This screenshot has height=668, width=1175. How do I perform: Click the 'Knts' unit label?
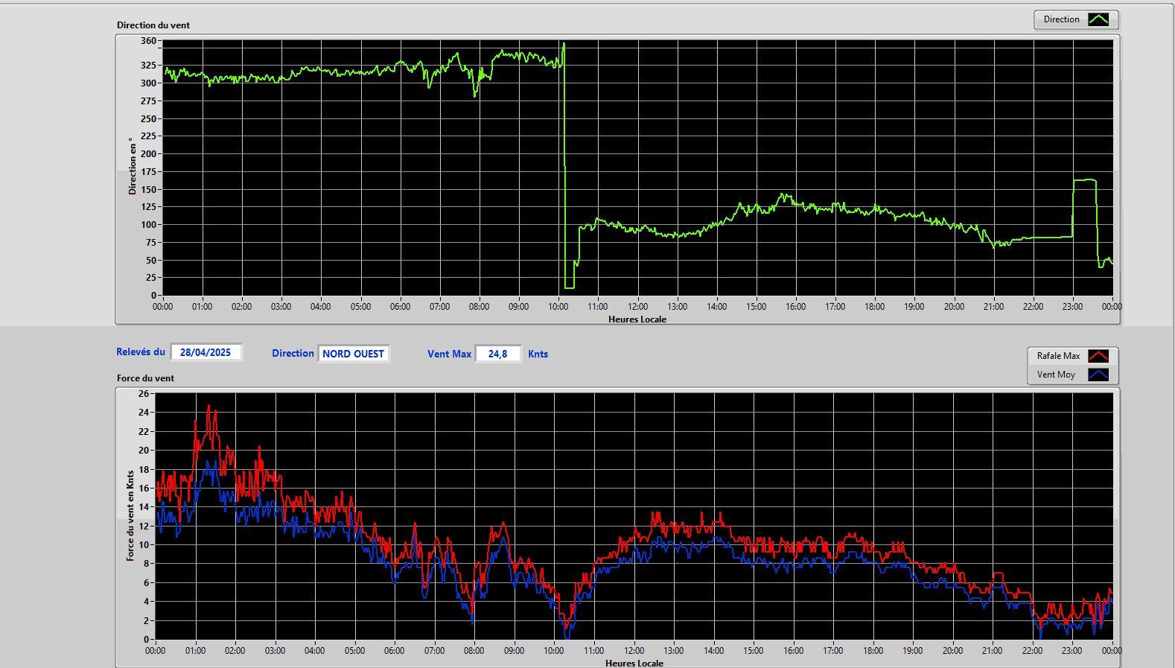pyautogui.click(x=538, y=354)
